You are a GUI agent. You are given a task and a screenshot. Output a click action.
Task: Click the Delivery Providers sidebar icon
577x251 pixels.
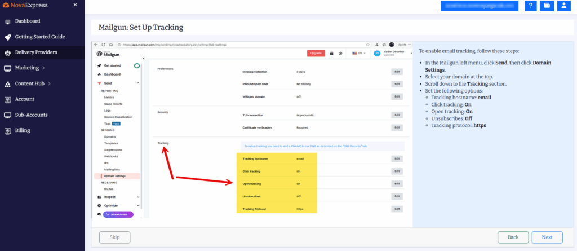[8, 52]
